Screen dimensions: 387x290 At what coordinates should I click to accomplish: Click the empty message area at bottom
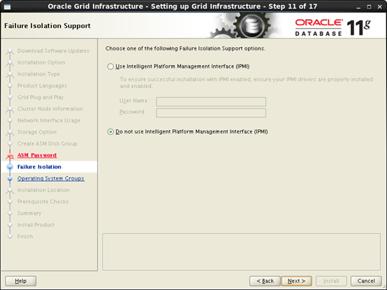[242, 252]
